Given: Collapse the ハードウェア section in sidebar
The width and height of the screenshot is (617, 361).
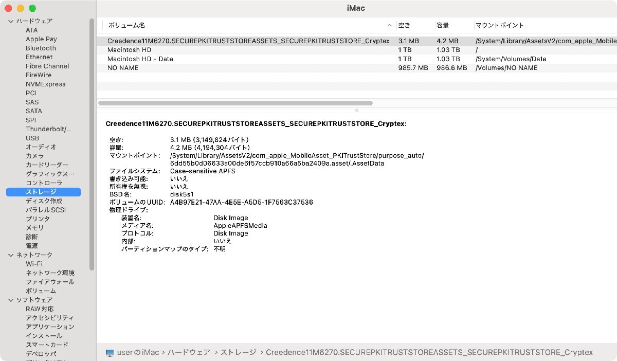Looking at the screenshot, I should [x=11, y=21].
